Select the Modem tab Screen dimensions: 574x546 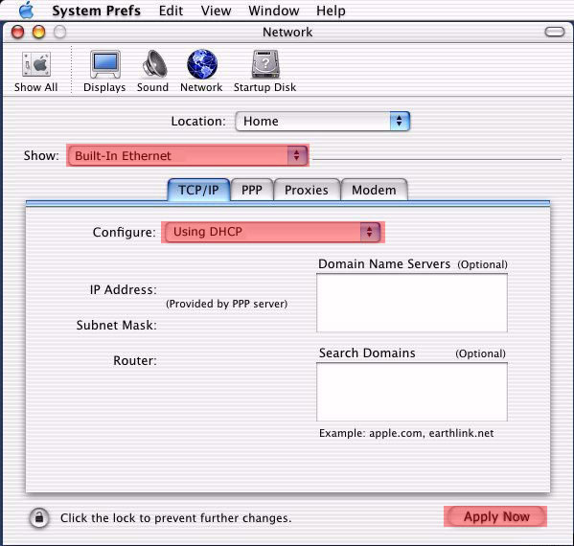(x=374, y=190)
